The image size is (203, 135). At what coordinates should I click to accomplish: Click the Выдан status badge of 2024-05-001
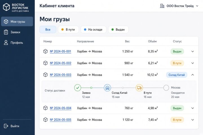coord(177,51)
